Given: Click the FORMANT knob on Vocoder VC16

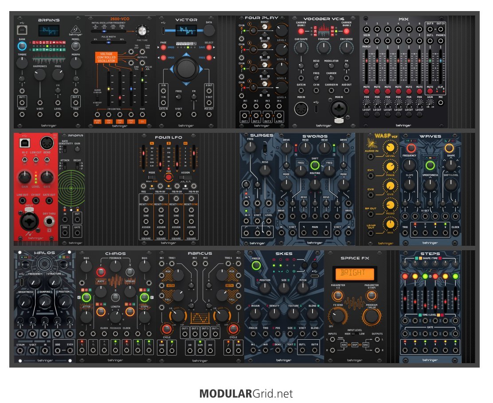Looking at the screenshot, I should [324, 48].
